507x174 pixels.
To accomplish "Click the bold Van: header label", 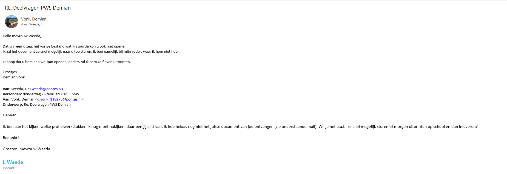I will (x=7, y=89).
